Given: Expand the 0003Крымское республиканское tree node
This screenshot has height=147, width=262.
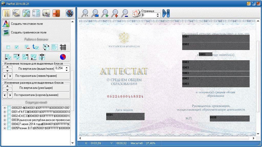Looking at the screenshot, I should (x=5, y=120).
